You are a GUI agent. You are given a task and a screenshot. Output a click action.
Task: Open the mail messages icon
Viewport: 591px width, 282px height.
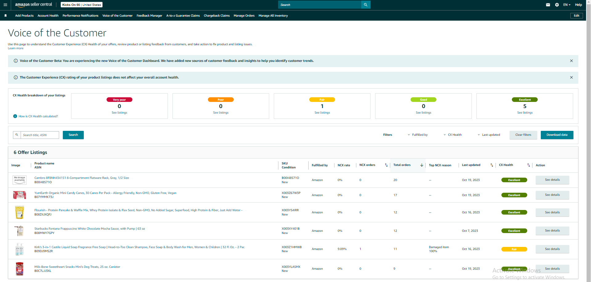click(548, 5)
